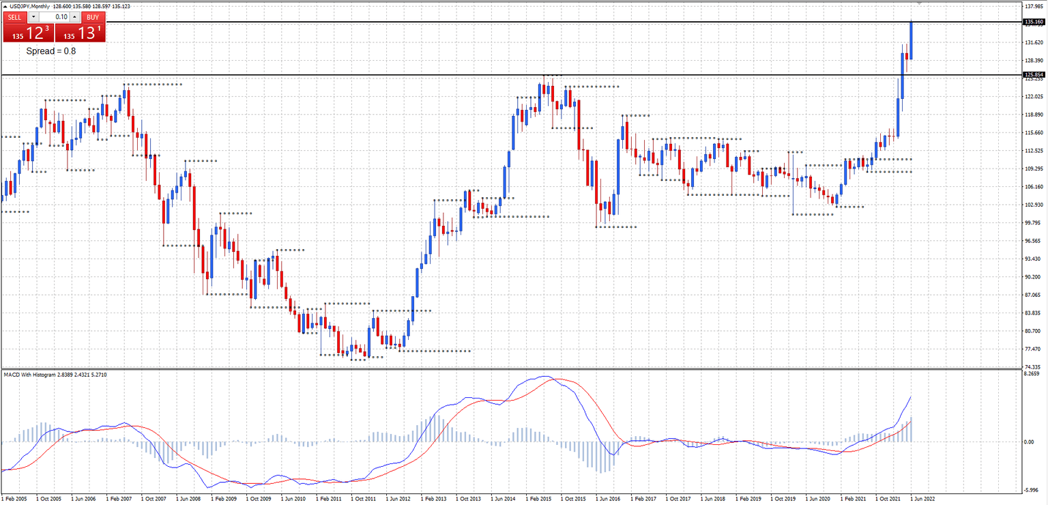Image resolution: width=1048 pixels, height=505 pixels.
Task: Increase lot volume with up arrow
Action: (75, 17)
